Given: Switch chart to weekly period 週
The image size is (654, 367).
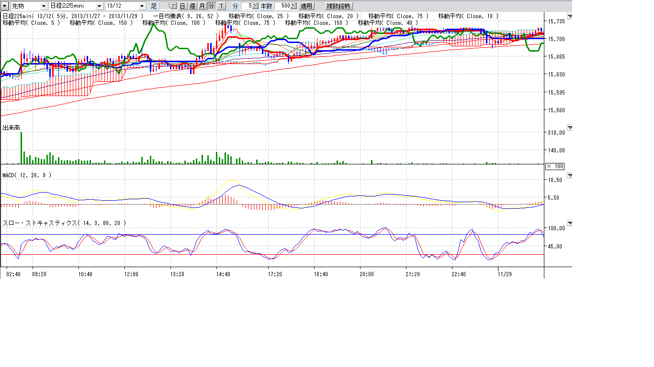Looking at the screenshot, I should tap(192, 6).
